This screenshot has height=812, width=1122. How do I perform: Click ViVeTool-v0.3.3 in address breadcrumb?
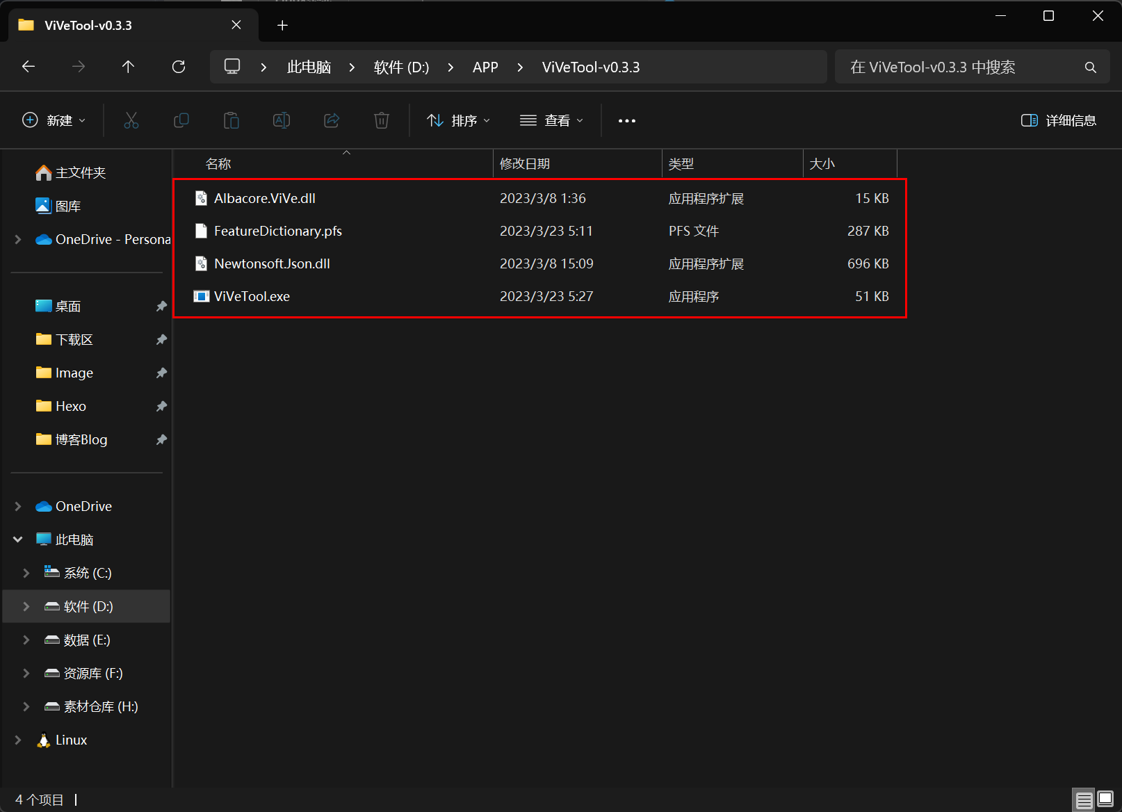coord(591,67)
